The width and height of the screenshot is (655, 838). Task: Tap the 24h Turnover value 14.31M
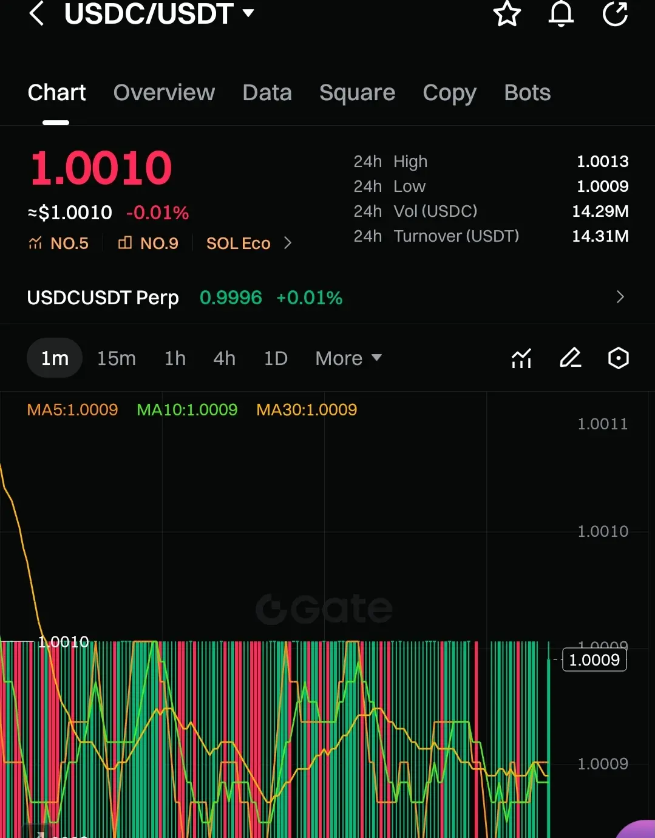(x=600, y=236)
